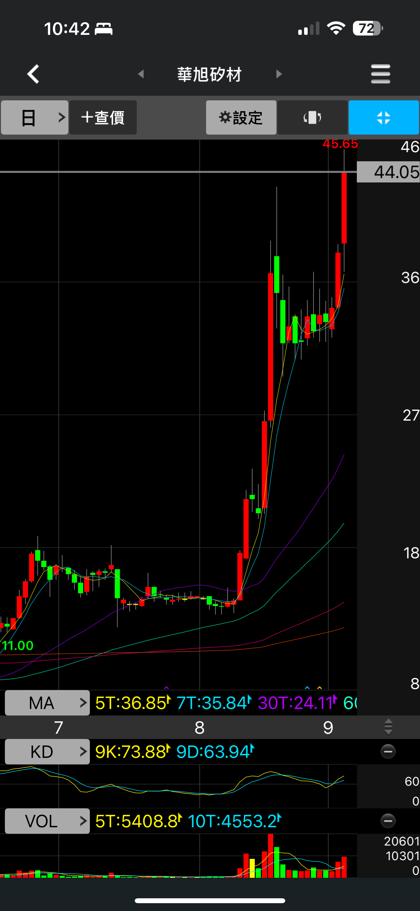
Task: Open the MA indicator selector
Action: coord(48,703)
